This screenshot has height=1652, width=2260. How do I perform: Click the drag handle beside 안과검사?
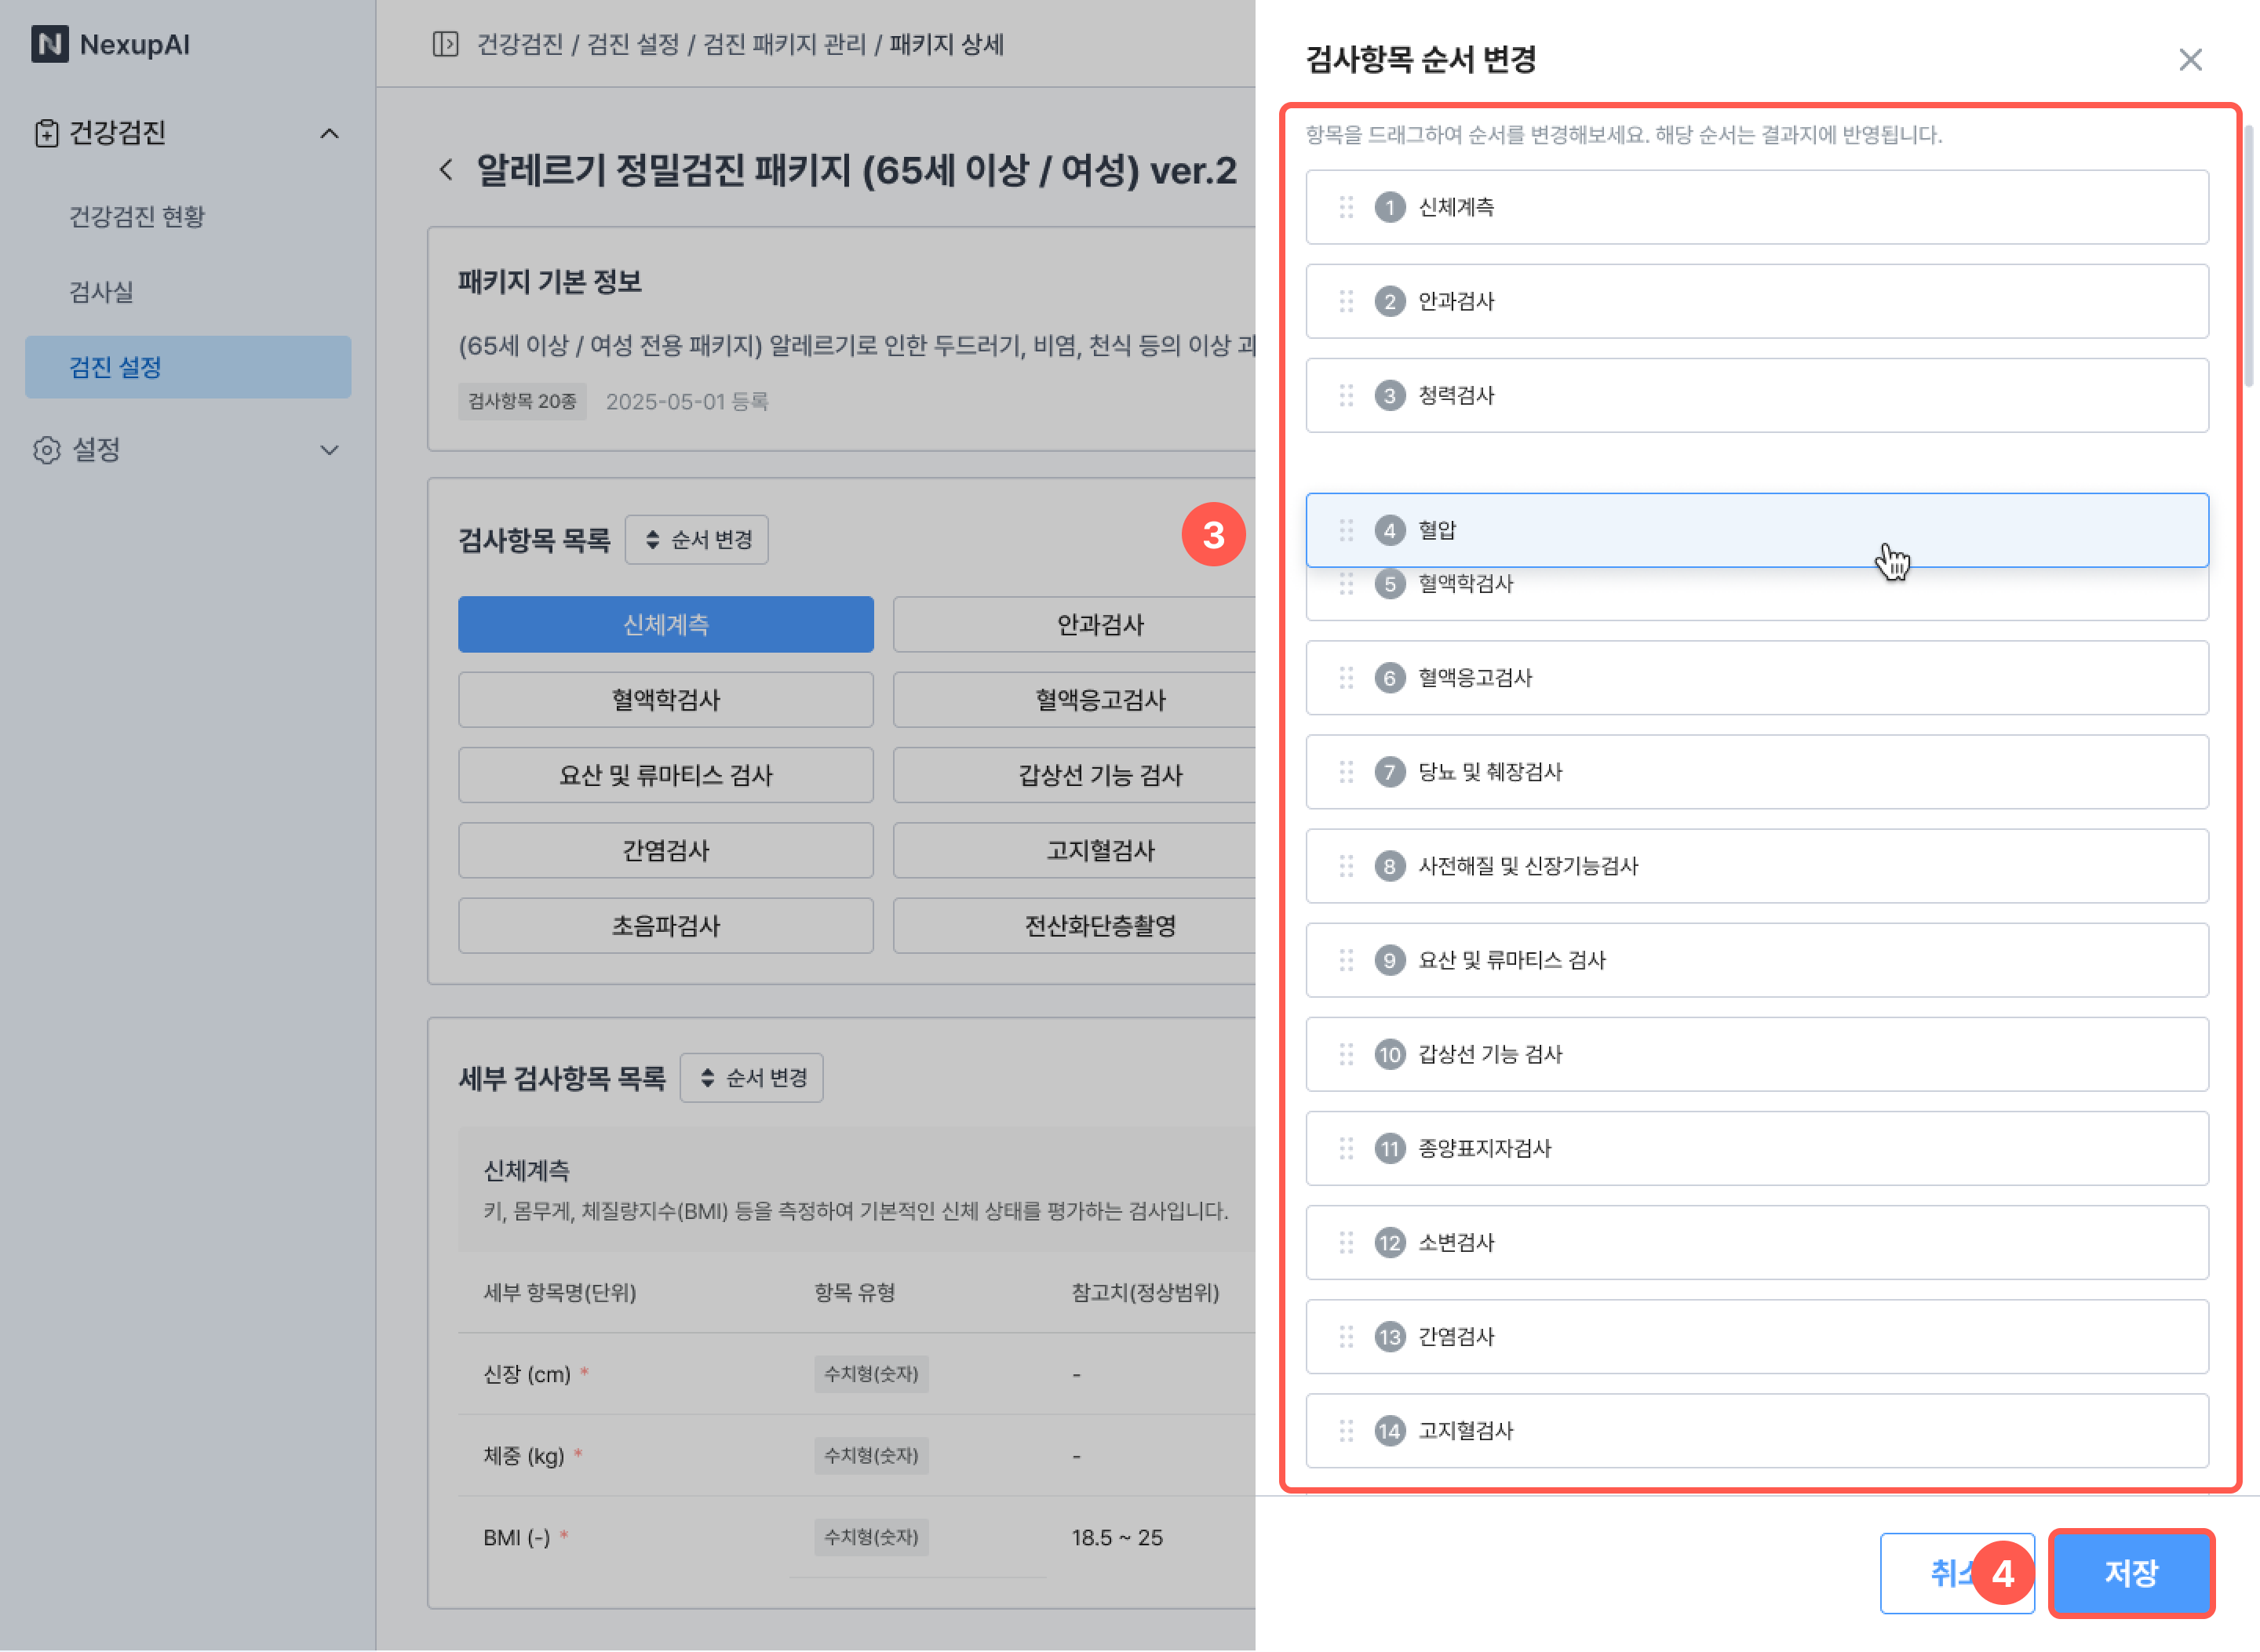click(x=1346, y=301)
